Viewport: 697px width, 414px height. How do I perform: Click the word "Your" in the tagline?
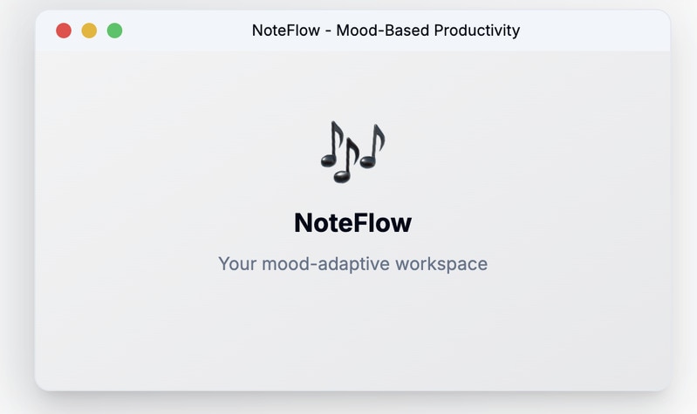click(x=237, y=263)
